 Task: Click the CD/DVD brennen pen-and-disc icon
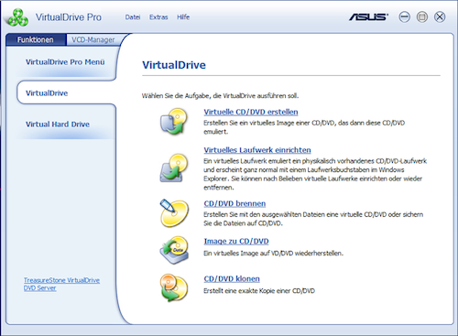[x=174, y=213]
